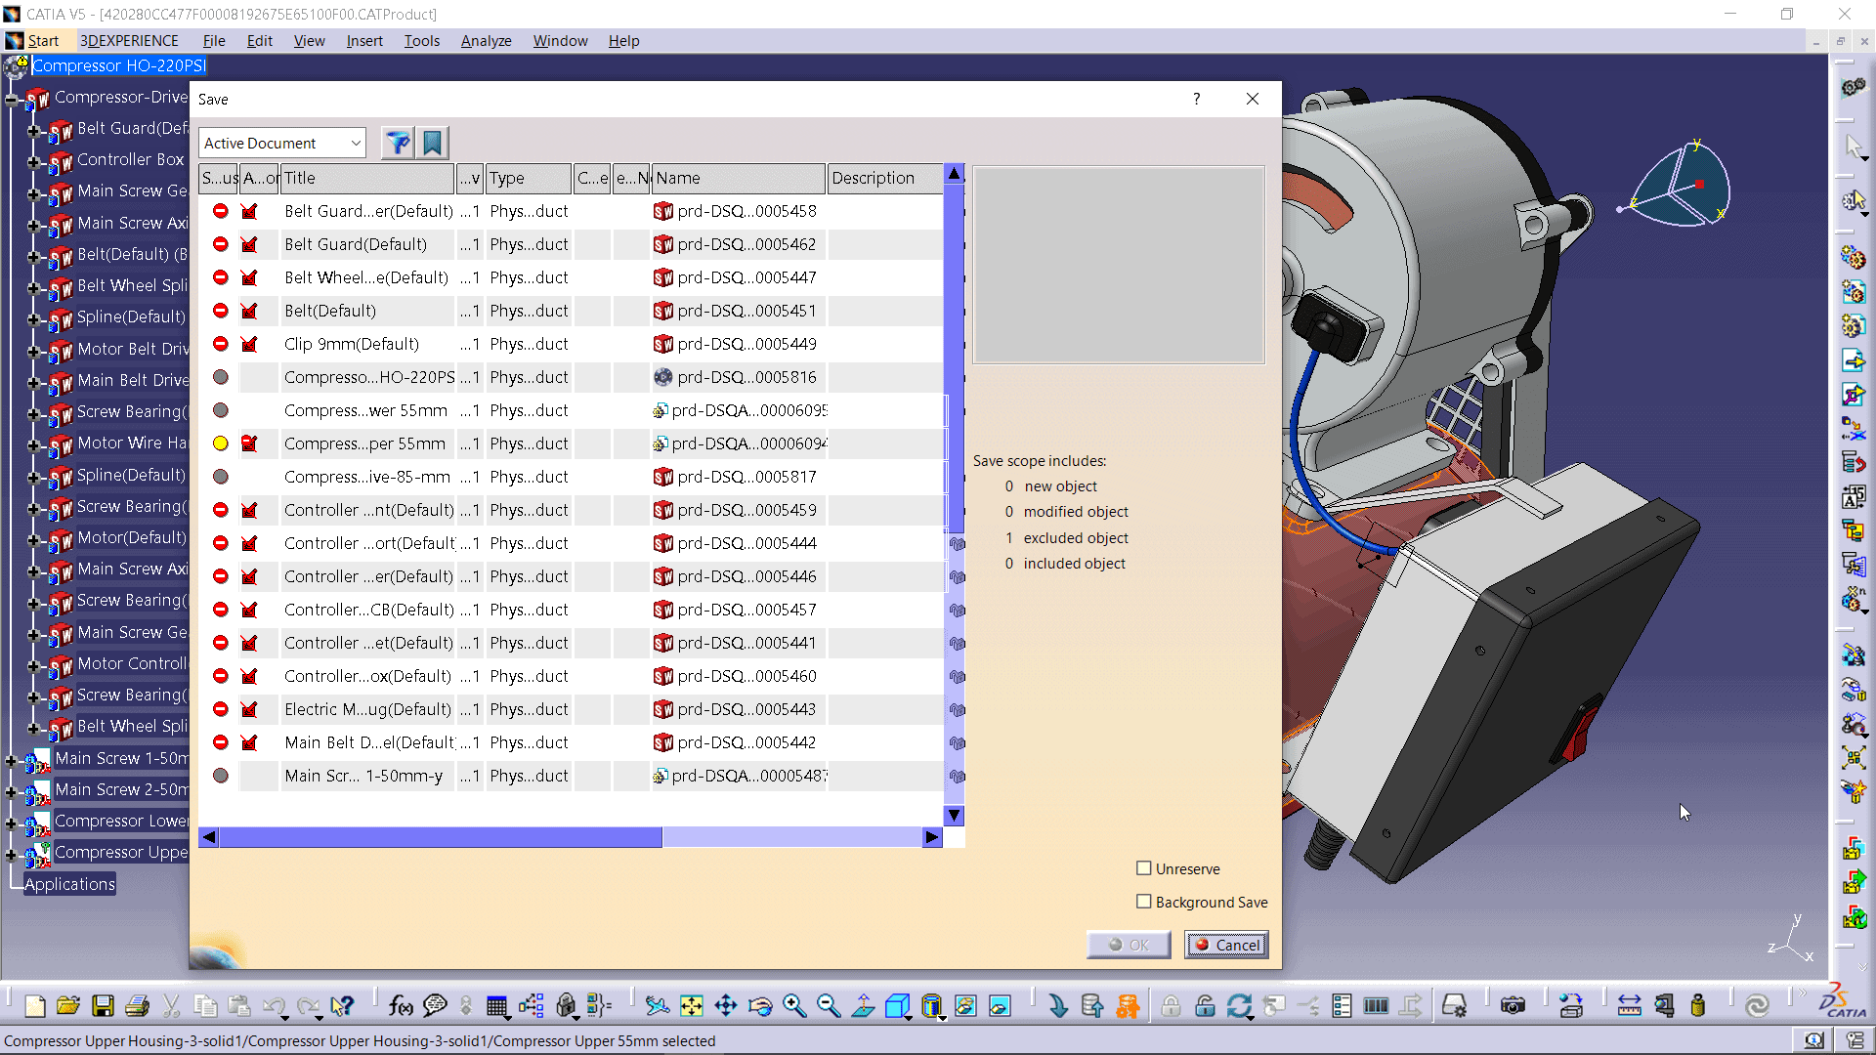Screen dimensions: 1876x1055
Task: Click the list's vertical scroll down arrow
Action: pos(955,816)
